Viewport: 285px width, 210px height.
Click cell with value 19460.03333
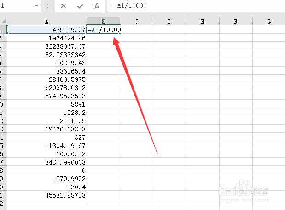pyautogui.click(x=47, y=129)
